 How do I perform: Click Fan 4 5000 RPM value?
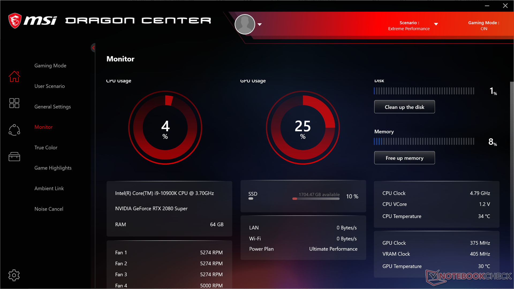(x=211, y=286)
